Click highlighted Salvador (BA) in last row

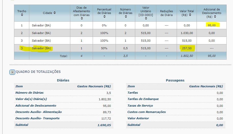(x=41, y=48)
